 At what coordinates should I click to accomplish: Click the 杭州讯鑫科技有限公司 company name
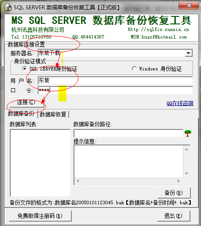click(x=38, y=30)
